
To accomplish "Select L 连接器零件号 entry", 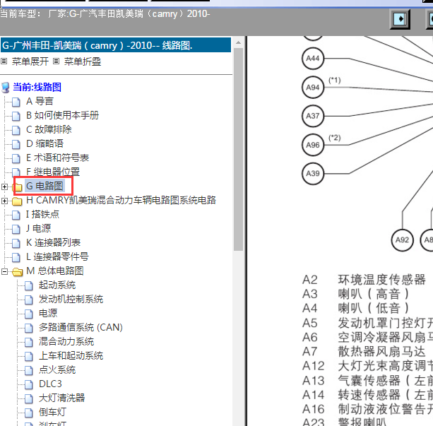I will (57, 256).
